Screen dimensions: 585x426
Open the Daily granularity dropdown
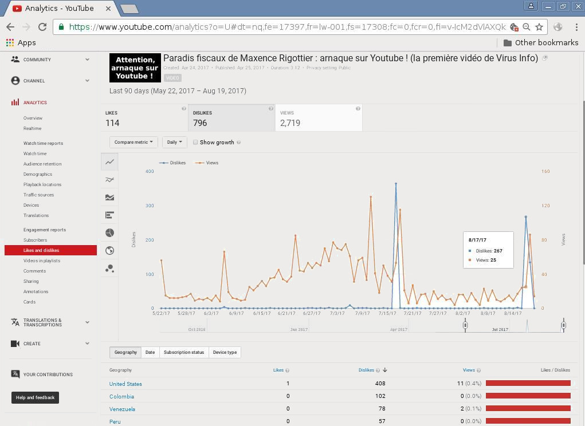tap(175, 142)
